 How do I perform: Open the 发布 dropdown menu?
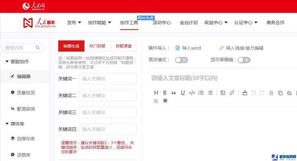74,23
